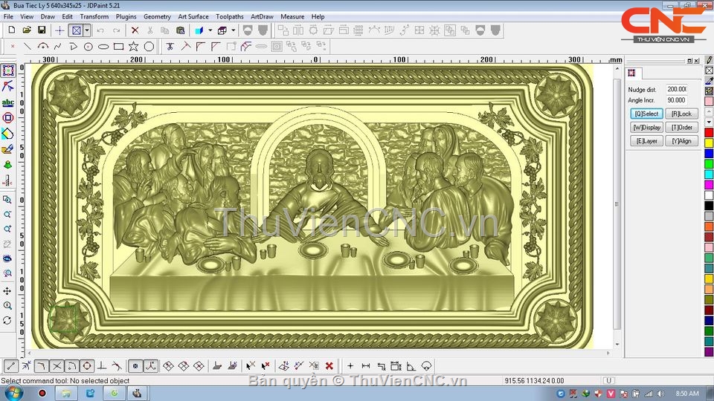
Task: Select the circle drawing tool
Action: pos(89,46)
